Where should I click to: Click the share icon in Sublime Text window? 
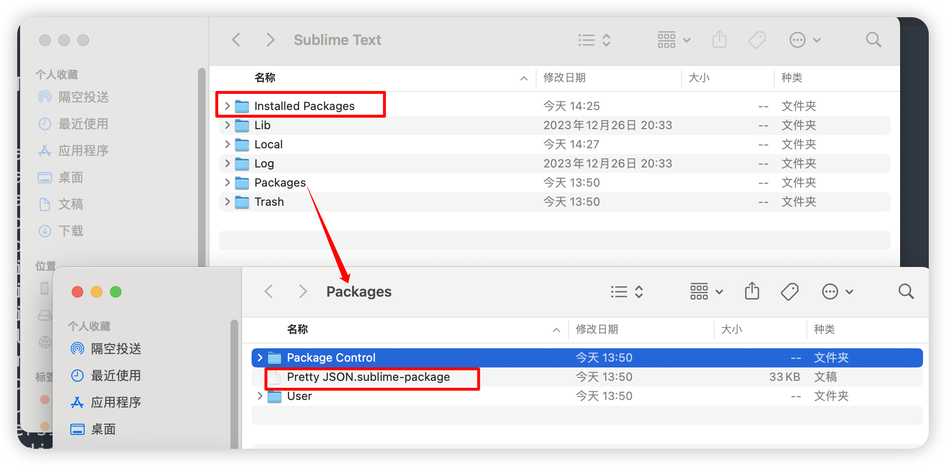click(719, 39)
